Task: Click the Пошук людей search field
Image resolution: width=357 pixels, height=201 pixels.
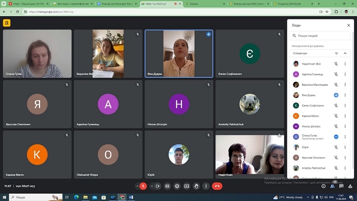Action: coord(320,36)
